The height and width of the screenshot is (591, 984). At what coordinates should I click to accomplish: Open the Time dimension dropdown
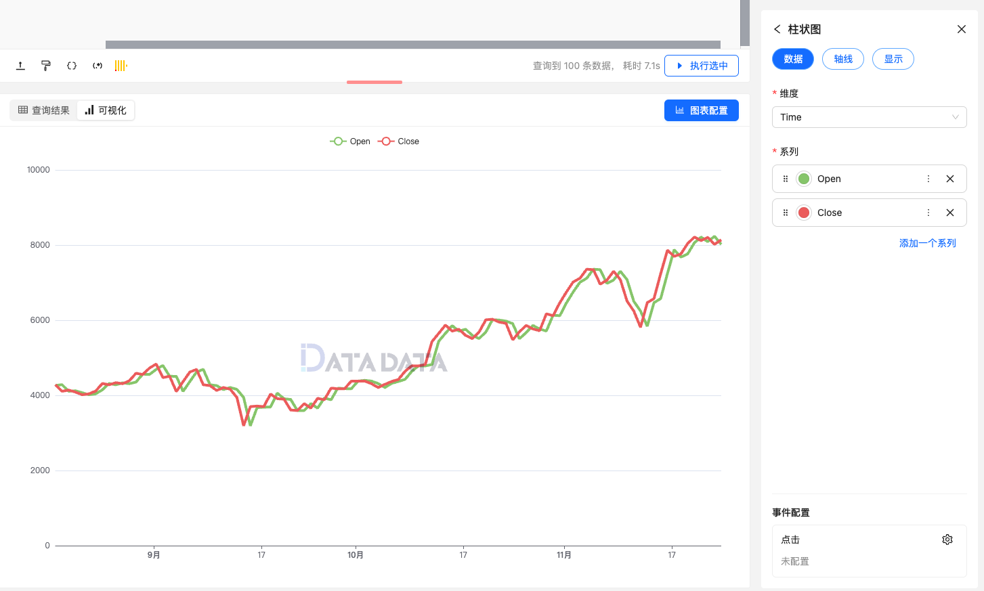click(869, 117)
